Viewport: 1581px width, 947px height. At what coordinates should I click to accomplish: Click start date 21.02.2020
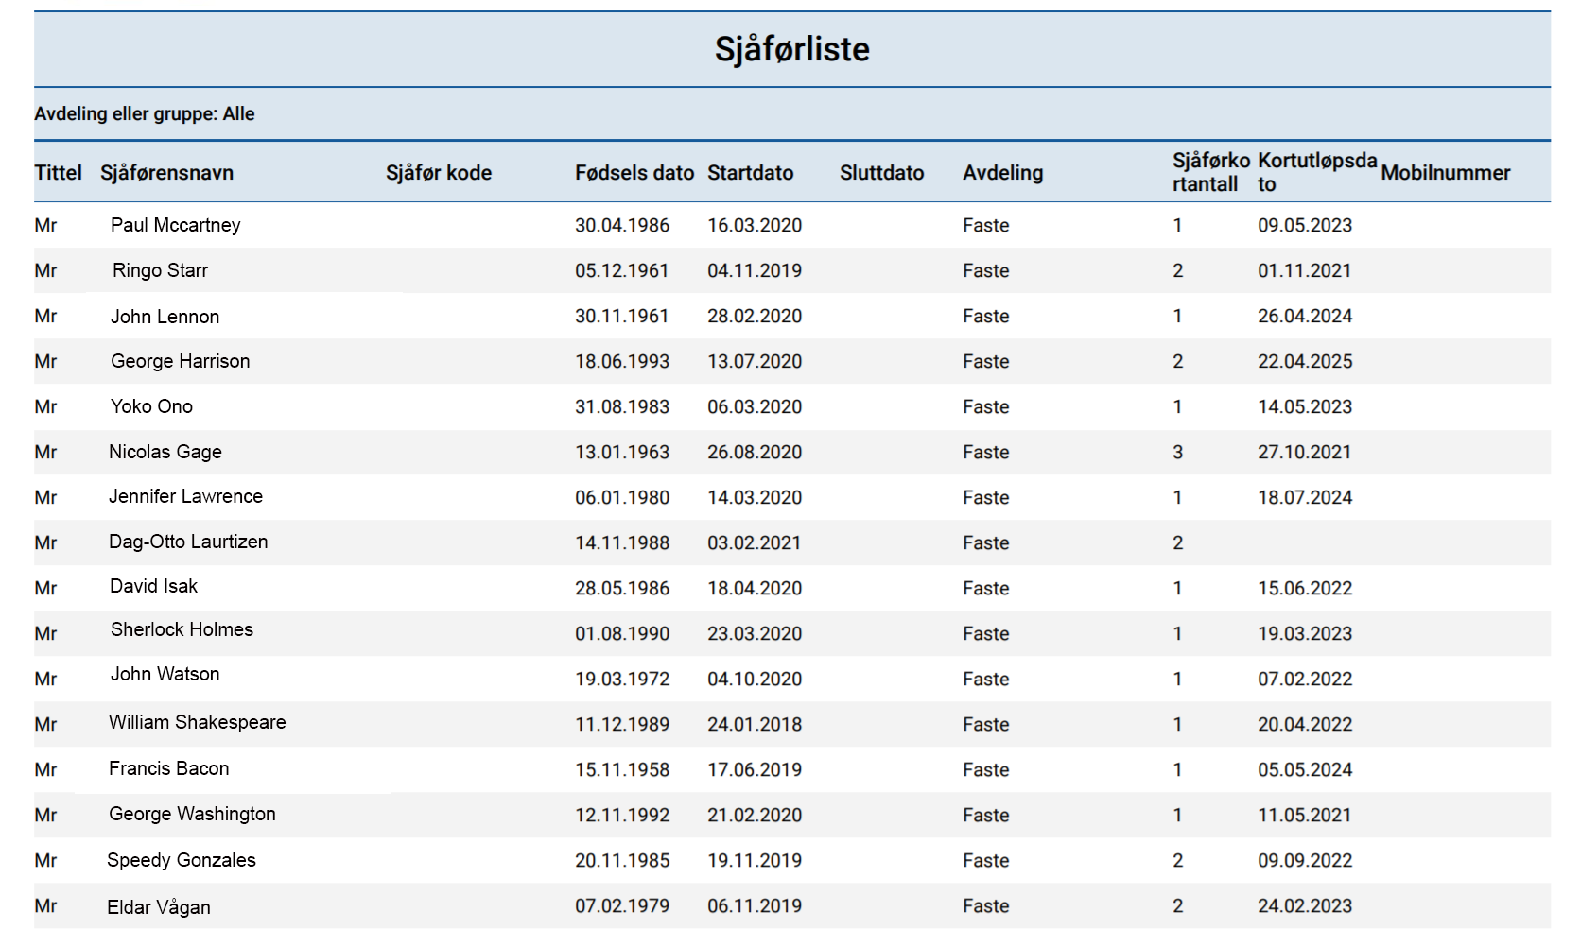click(755, 815)
